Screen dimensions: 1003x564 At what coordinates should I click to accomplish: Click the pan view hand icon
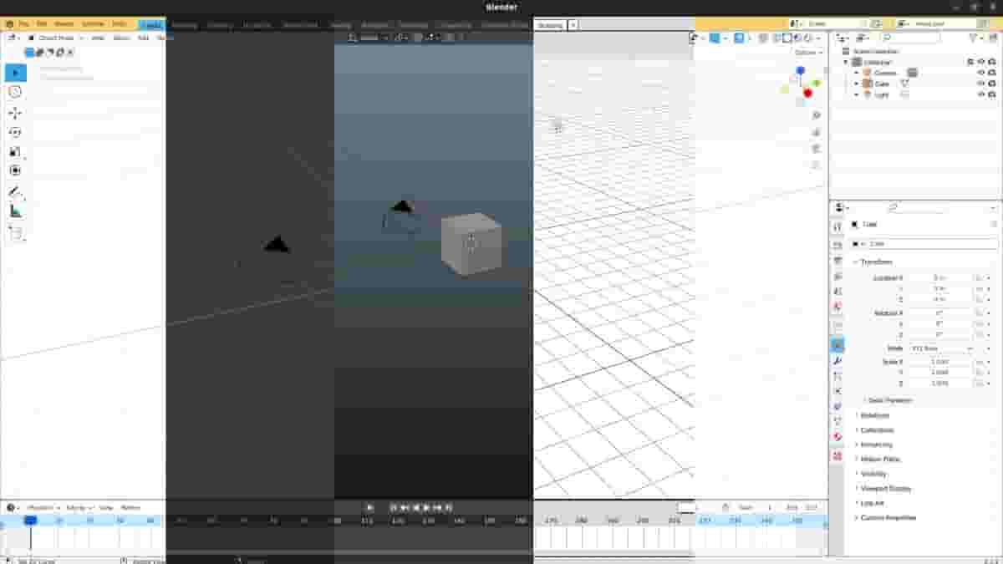[x=817, y=131]
